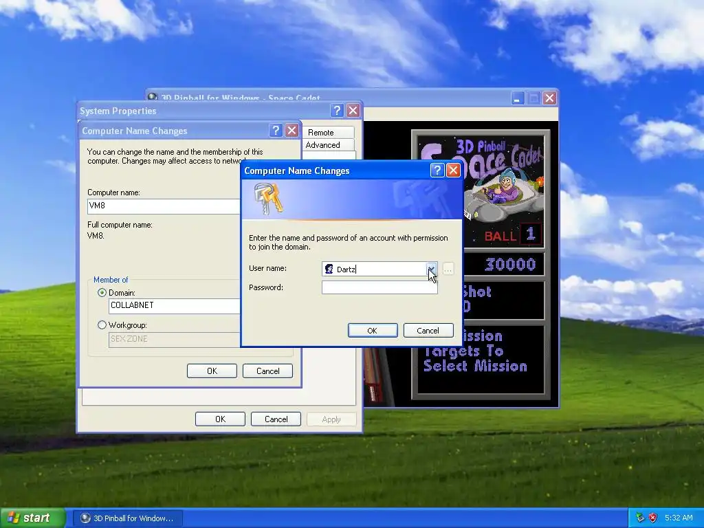Click the BALL 1 indicator in Pinball
Image resolution: width=704 pixels, height=528 pixels.
(x=512, y=235)
